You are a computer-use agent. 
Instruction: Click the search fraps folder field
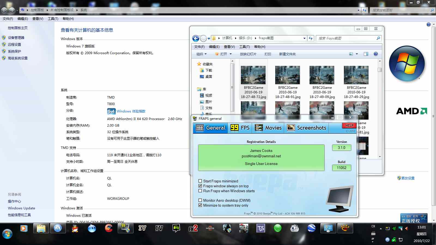tap(349, 38)
